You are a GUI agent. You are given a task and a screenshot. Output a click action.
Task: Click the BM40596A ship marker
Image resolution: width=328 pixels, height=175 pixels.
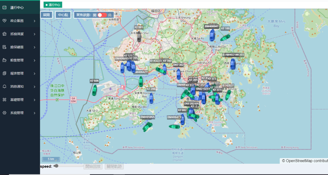click(x=147, y=126)
